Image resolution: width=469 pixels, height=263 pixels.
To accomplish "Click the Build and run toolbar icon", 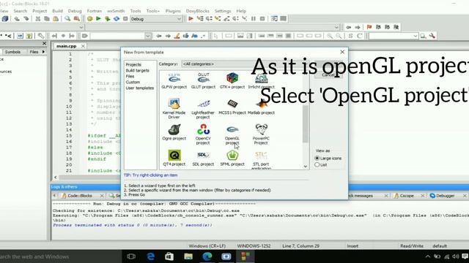I will click(108, 19).
